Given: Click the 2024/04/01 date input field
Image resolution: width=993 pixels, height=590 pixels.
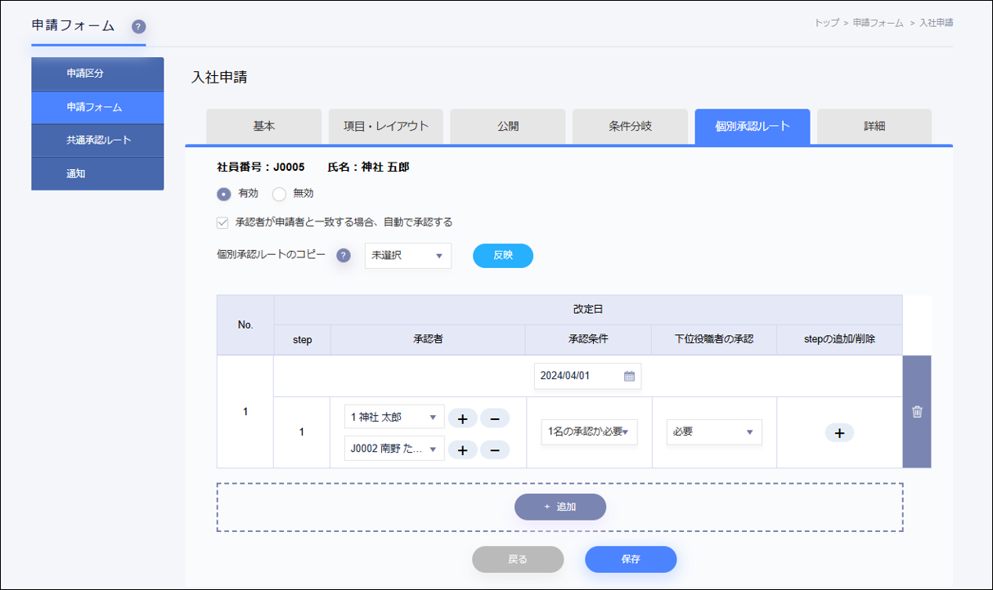Looking at the screenshot, I should (577, 377).
